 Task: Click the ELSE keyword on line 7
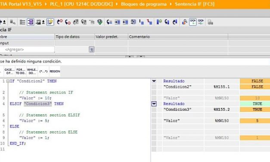pyautogui.click(x=15, y=126)
